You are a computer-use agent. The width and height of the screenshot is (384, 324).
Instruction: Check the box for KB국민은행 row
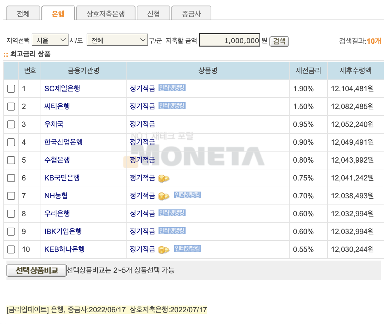click(11, 178)
